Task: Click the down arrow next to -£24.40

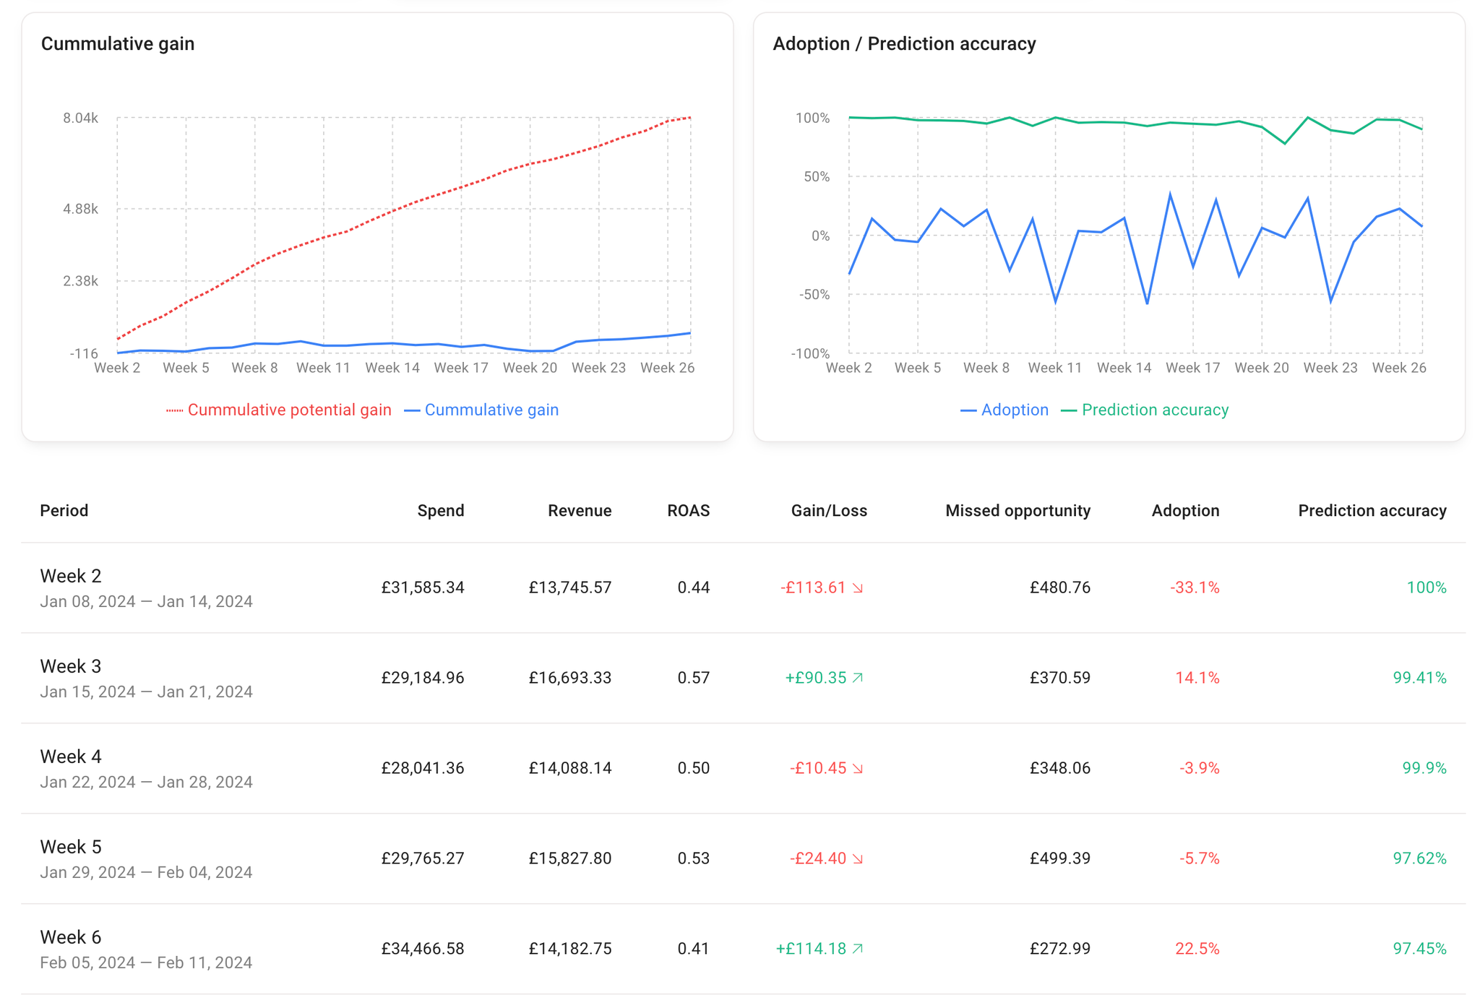Action: (858, 858)
